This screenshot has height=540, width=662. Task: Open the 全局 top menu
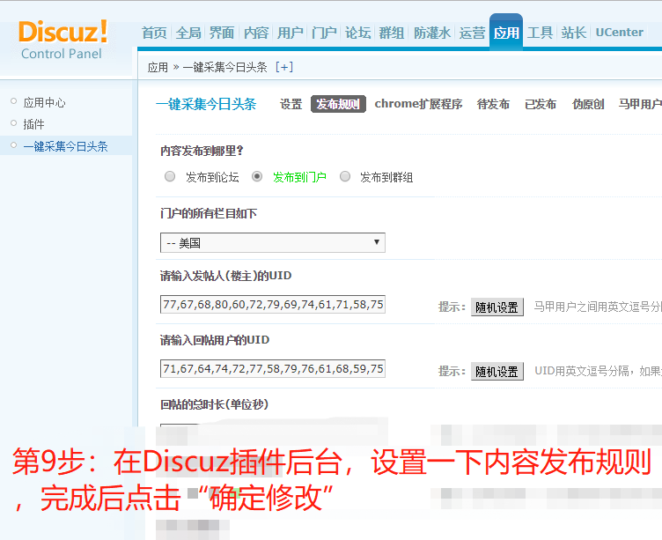coord(188,33)
